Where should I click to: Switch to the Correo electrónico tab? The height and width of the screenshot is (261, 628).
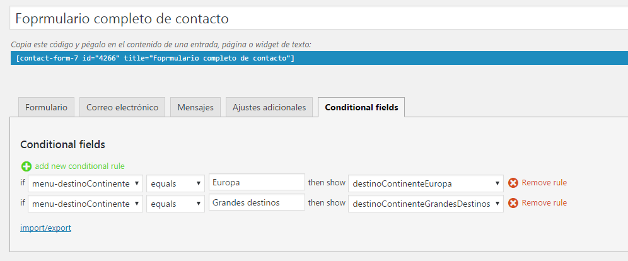(x=122, y=107)
